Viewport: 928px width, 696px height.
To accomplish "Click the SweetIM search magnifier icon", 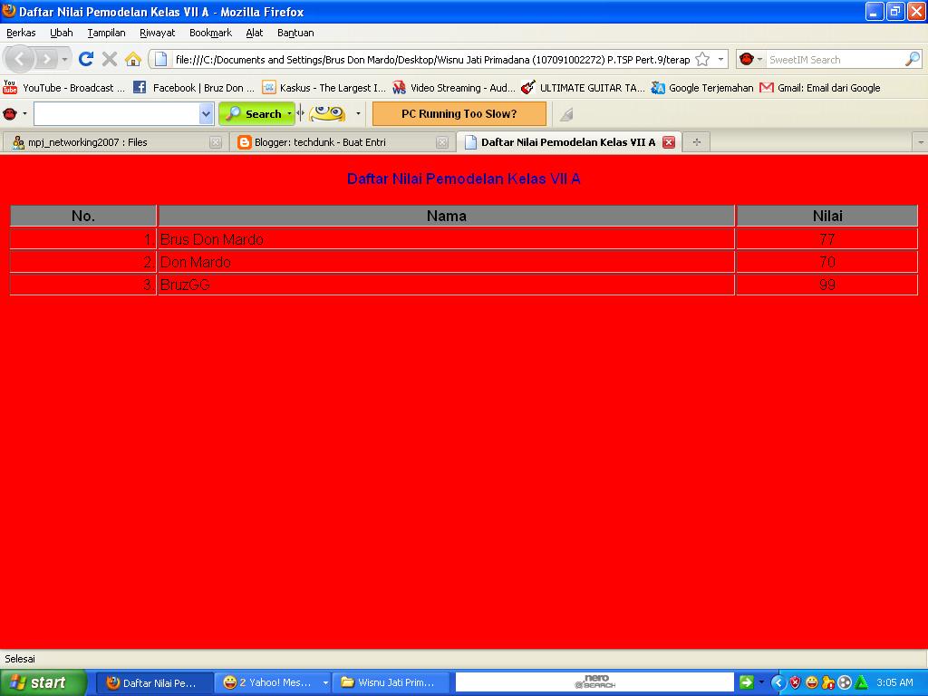I will tap(912, 59).
